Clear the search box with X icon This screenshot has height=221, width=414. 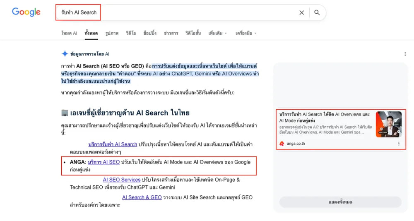[x=301, y=12]
